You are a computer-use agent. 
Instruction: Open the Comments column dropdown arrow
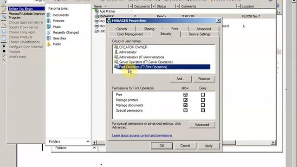pos(239,6)
